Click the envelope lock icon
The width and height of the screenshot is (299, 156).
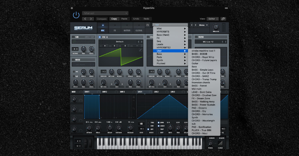click(134, 97)
